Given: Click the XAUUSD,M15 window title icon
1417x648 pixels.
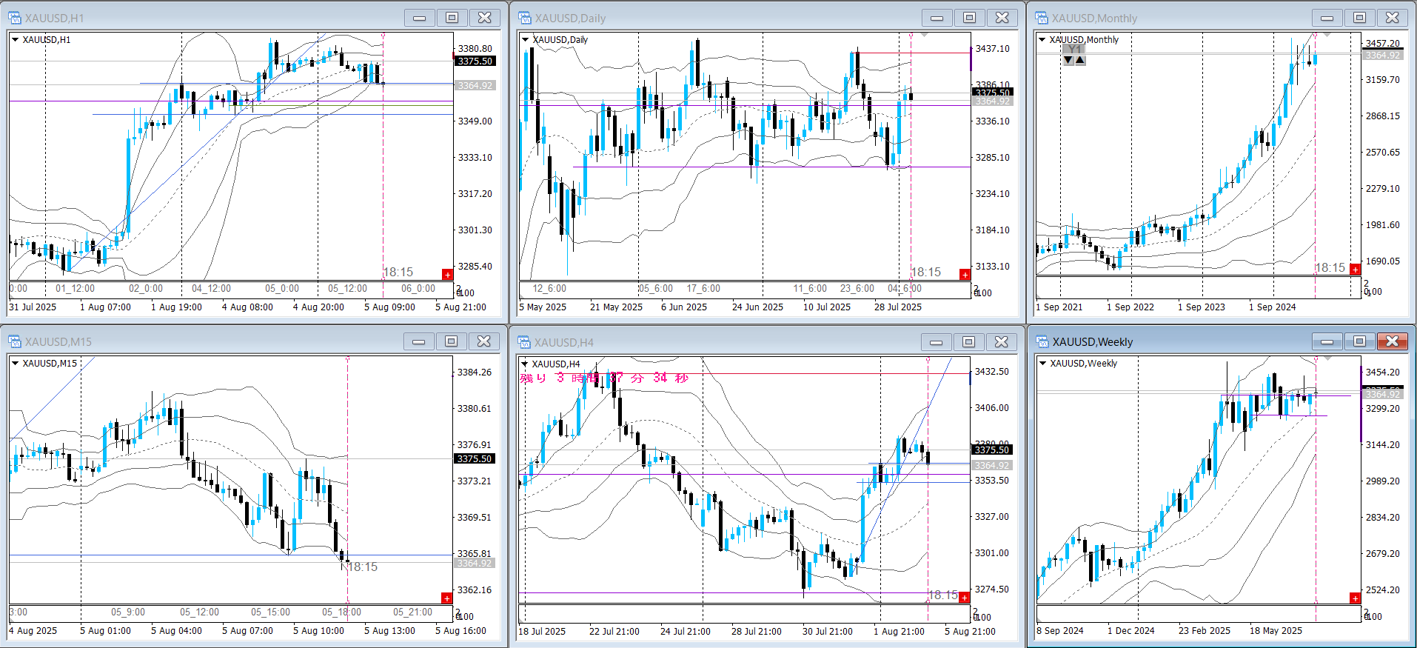Looking at the screenshot, I should [x=15, y=341].
